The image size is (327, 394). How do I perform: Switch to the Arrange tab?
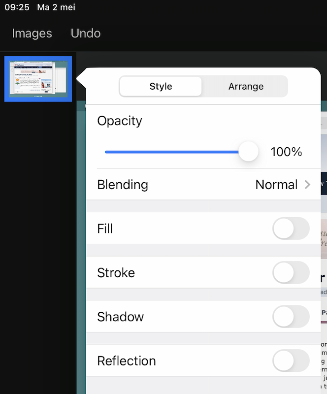click(x=246, y=87)
